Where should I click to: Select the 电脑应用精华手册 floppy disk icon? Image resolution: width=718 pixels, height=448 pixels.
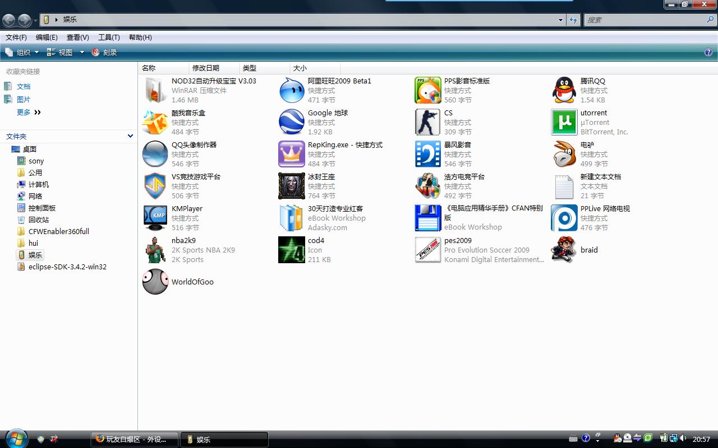428,218
